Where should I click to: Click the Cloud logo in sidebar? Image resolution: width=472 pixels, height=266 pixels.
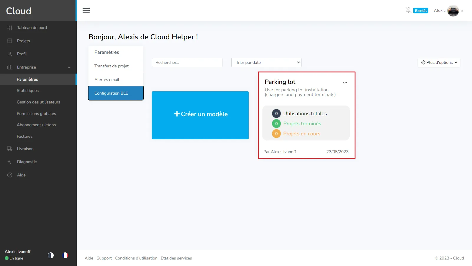click(x=19, y=11)
